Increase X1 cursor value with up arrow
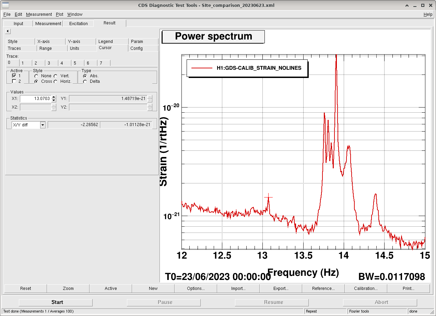The height and width of the screenshot is (316, 436). pyautogui.click(x=54, y=97)
